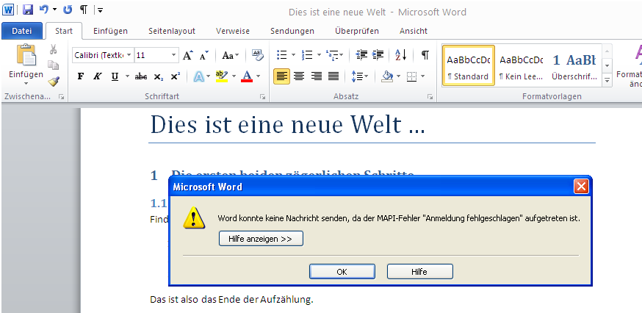Open the Verweise tab
Screen dimensions: 642x313
point(233,31)
